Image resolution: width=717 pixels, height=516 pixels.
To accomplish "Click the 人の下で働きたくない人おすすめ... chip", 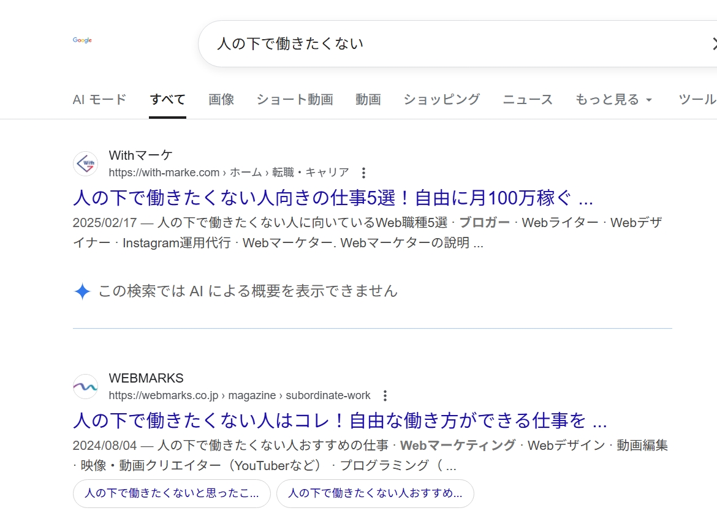I will (375, 493).
